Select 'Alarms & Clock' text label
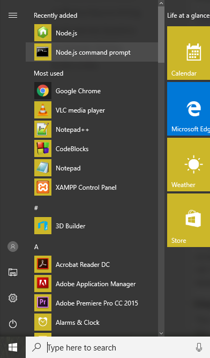Image resolution: width=210 pixels, height=358 pixels. (x=78, y=323)
